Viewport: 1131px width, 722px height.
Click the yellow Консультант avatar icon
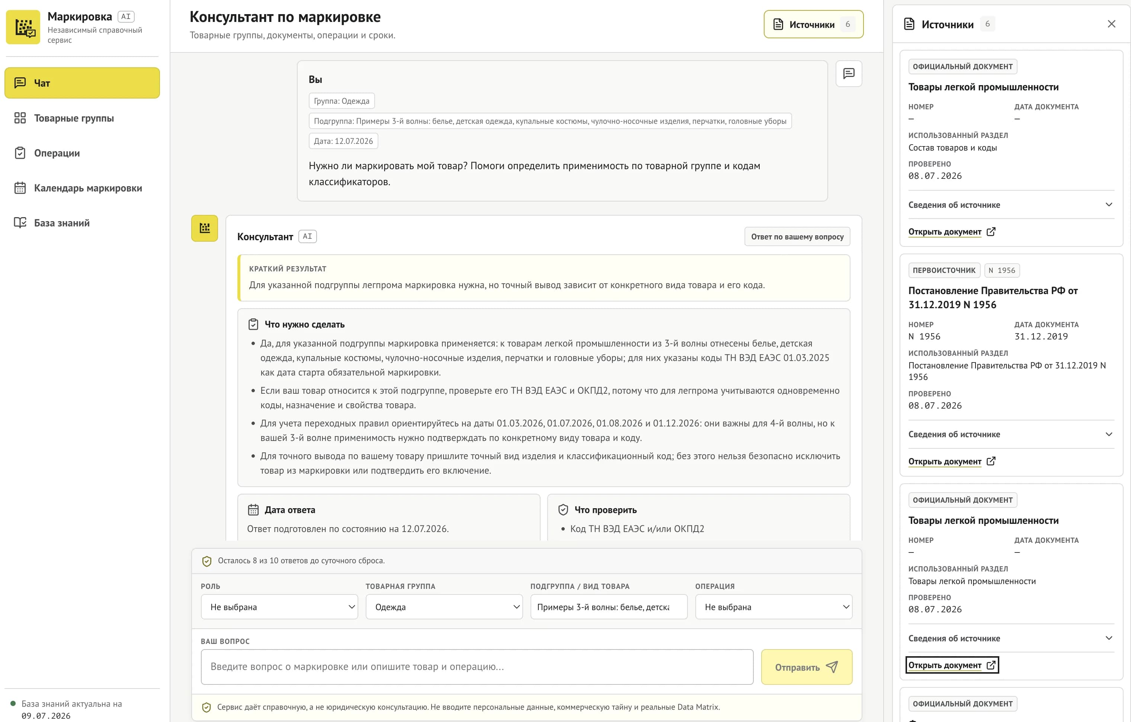click(x=204, y=228)
